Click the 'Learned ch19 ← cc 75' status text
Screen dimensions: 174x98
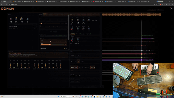point(75,76)
